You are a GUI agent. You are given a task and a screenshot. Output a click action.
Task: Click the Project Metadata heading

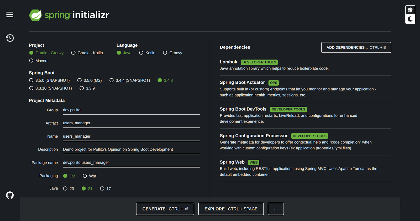click(47, 100)
